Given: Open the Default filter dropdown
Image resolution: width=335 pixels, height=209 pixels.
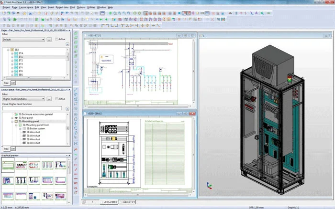Looking at the screenshot, I should coord(23,40).
